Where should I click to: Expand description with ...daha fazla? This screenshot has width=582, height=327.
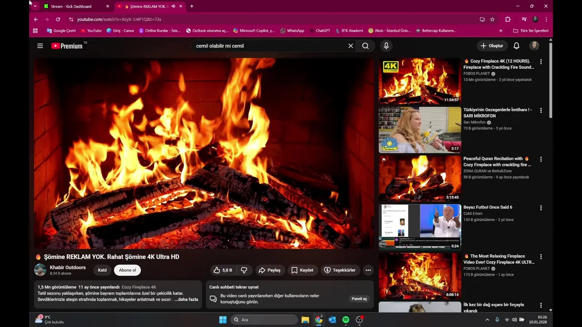point(186,300)
